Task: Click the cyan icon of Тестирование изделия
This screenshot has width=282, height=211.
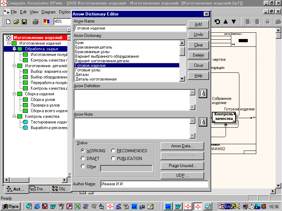Action: click(x=25, y=122)
